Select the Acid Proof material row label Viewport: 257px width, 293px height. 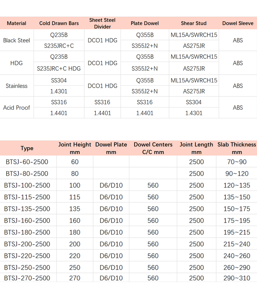tap(17, 108)
